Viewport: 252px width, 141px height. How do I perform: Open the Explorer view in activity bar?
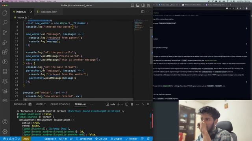coord(5,13)
